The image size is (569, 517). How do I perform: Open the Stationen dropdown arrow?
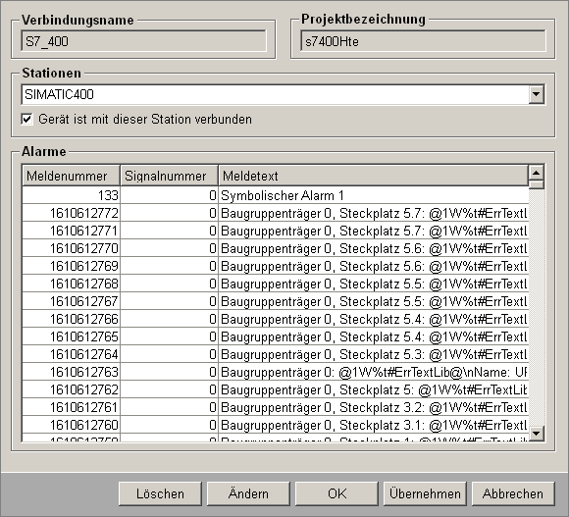tap(536, 95)
